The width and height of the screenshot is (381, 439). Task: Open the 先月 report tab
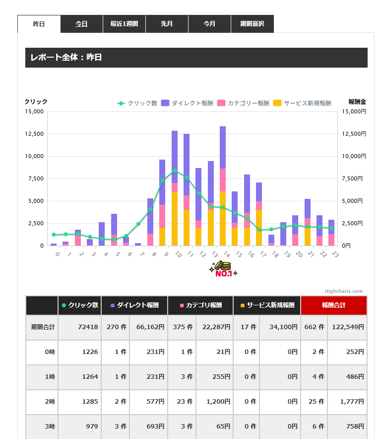pyautogui.click(x=167, y=24)
